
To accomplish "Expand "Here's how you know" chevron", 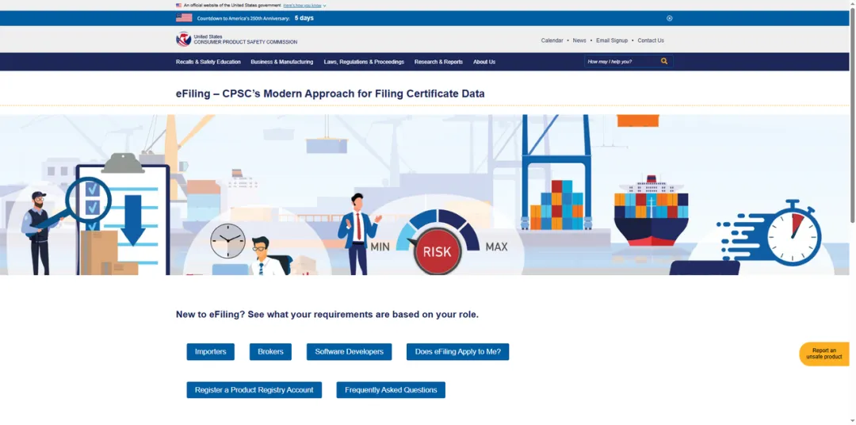I will (324, 6).
